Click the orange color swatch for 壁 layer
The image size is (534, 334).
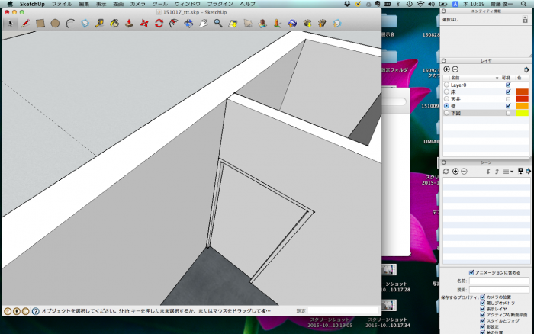click(x=523, y=105)
